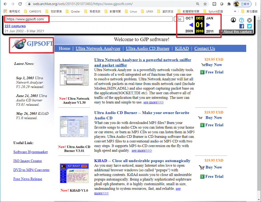Open Ultra Audio CD Burner nav link

(148, 48)
